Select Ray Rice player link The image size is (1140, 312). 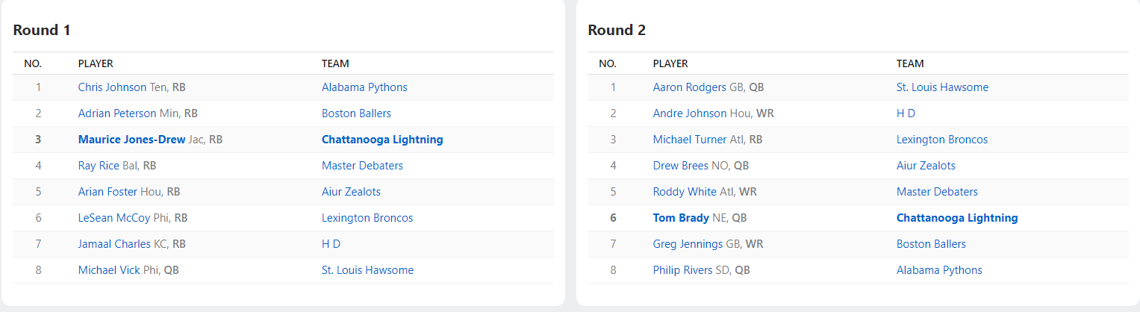(99, 166)
